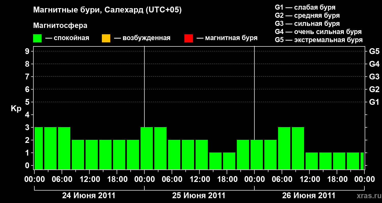Image resolution: width=382 pixels, height=203 pixels.
Task: Click the 'G3 — сильная буря' line
Action: tap(307, 24)
